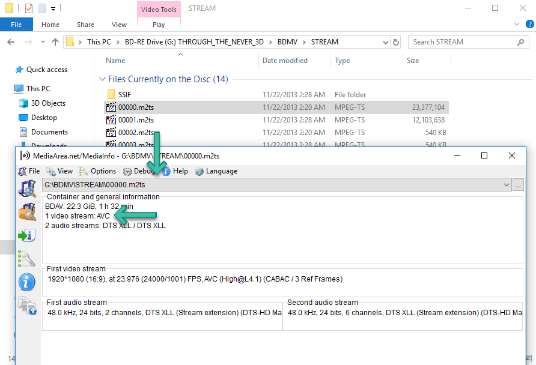Open the MediaInfo View menu
The height and width of the screenshot is (365, 536).
pyautogui.click(x=59, y=171)
